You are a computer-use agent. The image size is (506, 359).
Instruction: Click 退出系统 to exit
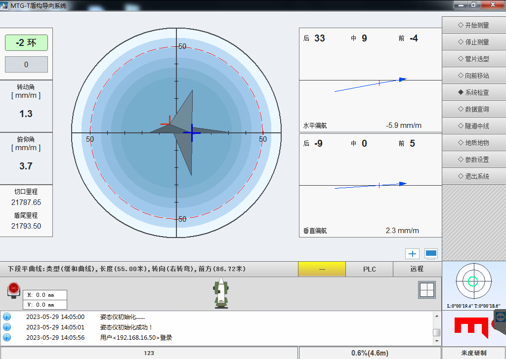point(474,176)
